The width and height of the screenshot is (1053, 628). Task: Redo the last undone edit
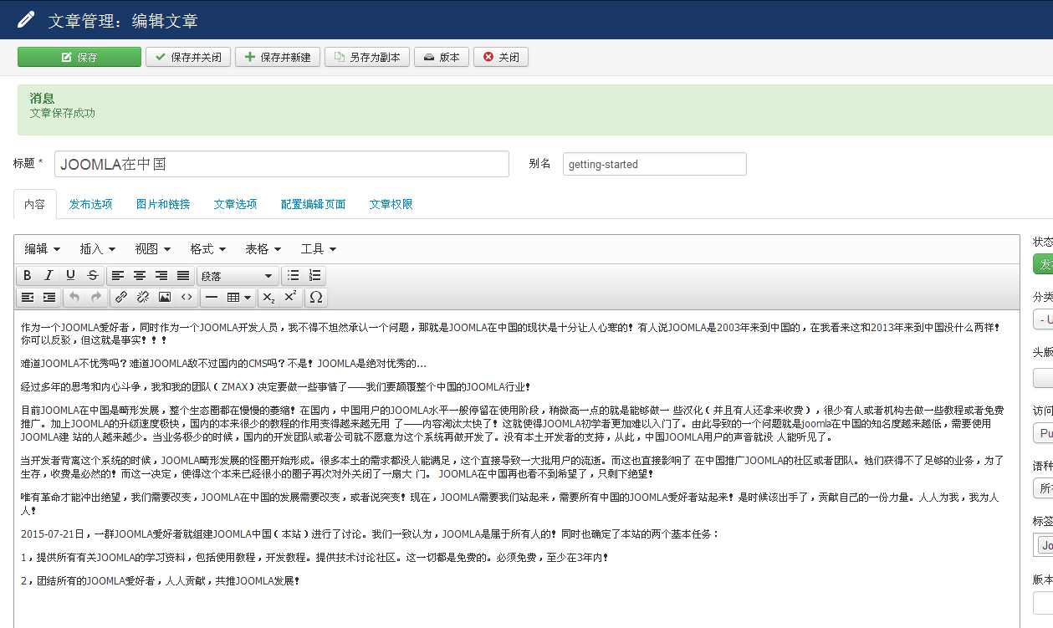[96, 297]
